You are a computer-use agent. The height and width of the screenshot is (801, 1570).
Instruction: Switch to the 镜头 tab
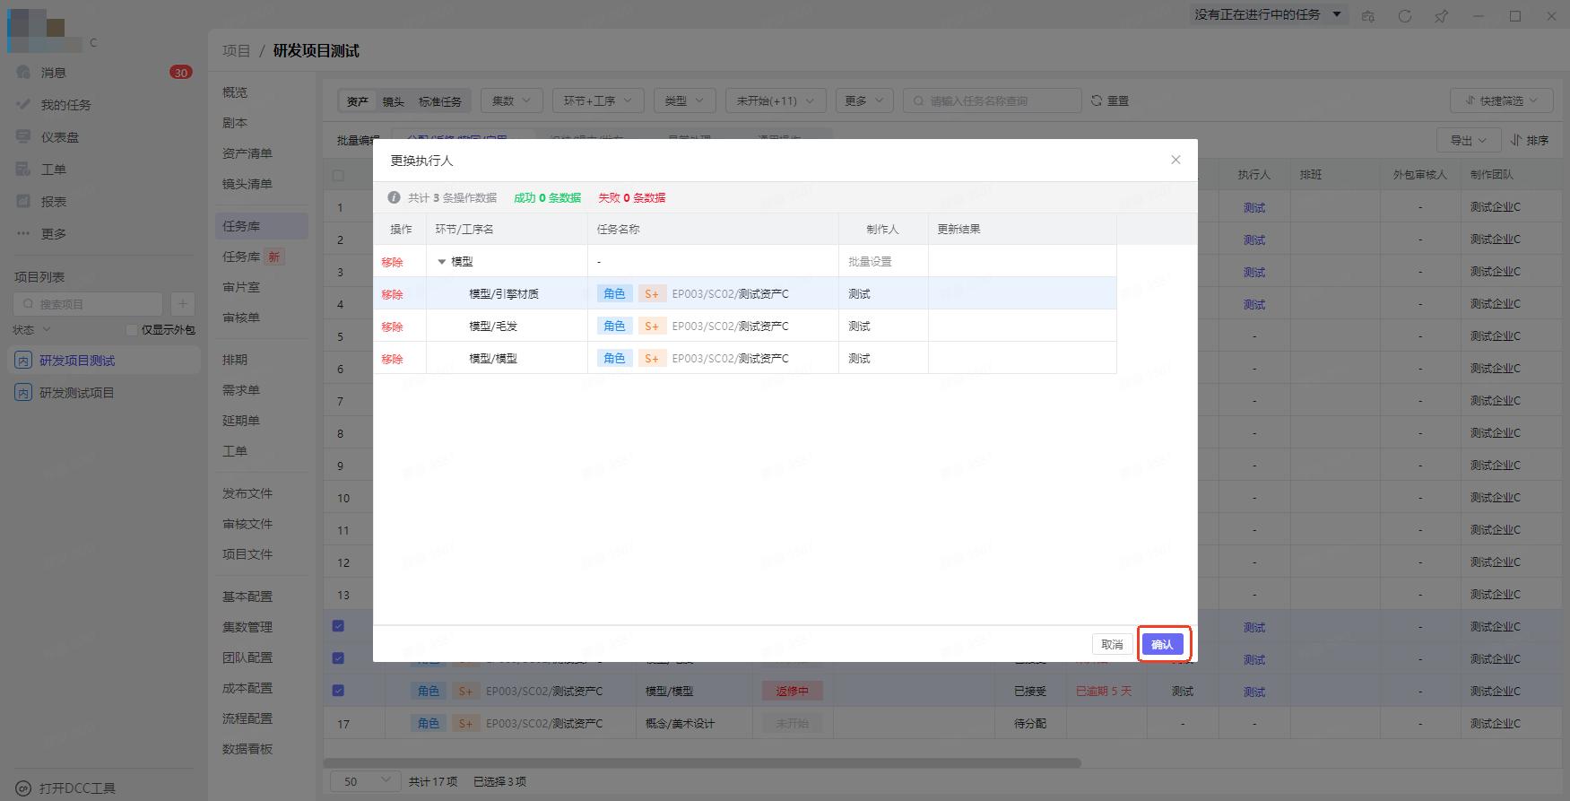393,102
